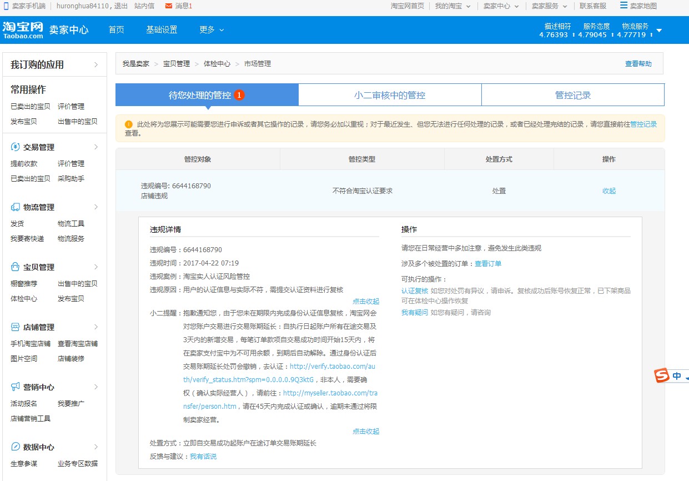Switch to 管控记录 tab

tap(573, 95)
